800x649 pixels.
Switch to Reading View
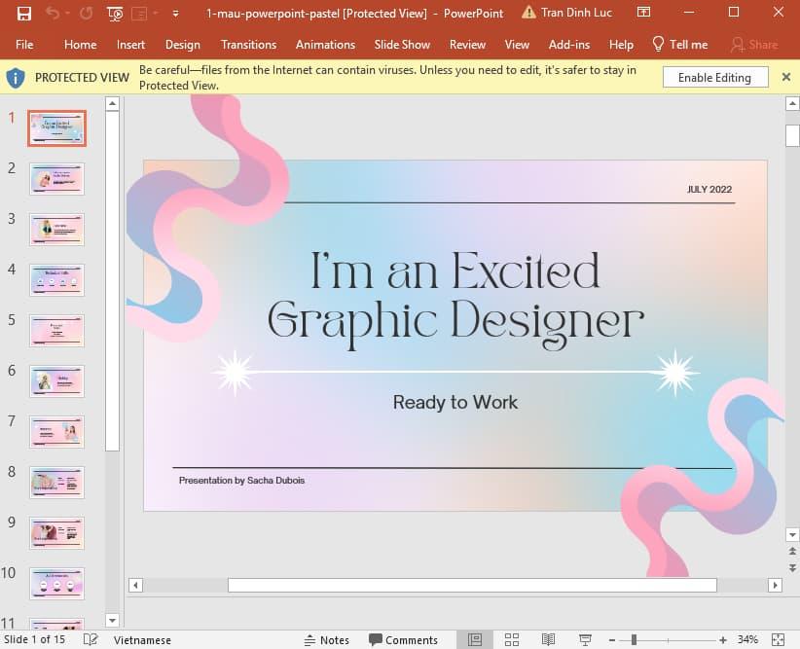tap(548, 639)
